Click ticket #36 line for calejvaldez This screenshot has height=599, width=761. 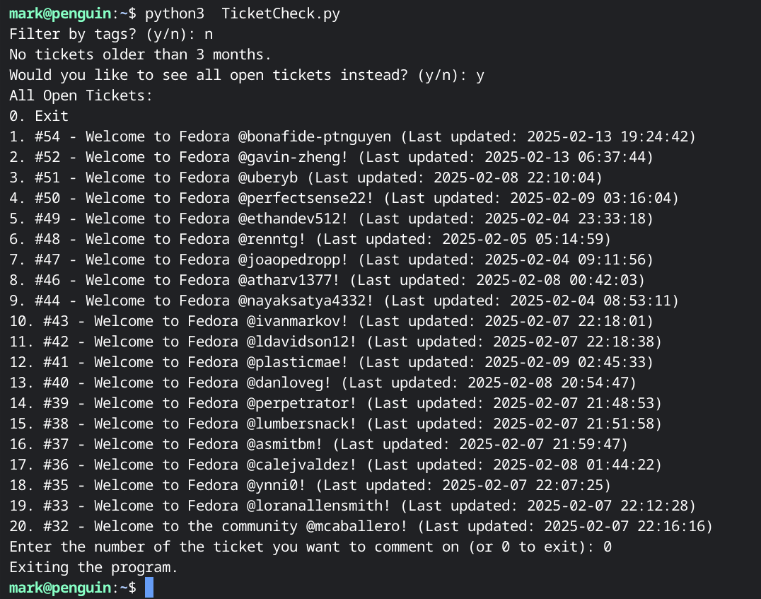[x=336, y=465]
